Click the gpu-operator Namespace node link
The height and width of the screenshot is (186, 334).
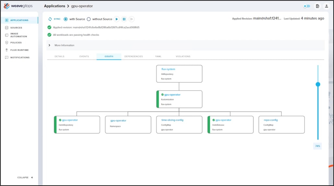pos(118,120)
